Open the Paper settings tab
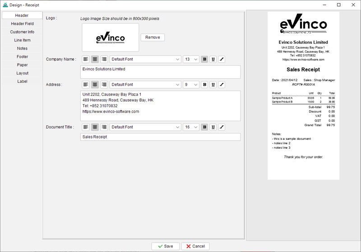The image size is (361, 252). [x=22, y=65]
